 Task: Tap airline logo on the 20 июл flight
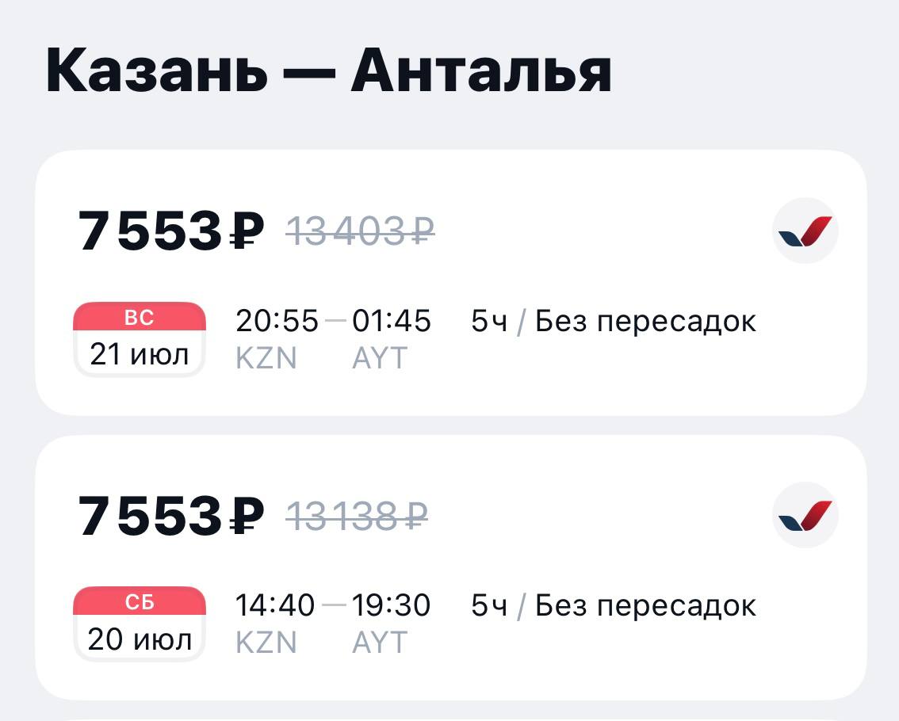(x=805, y=515)
